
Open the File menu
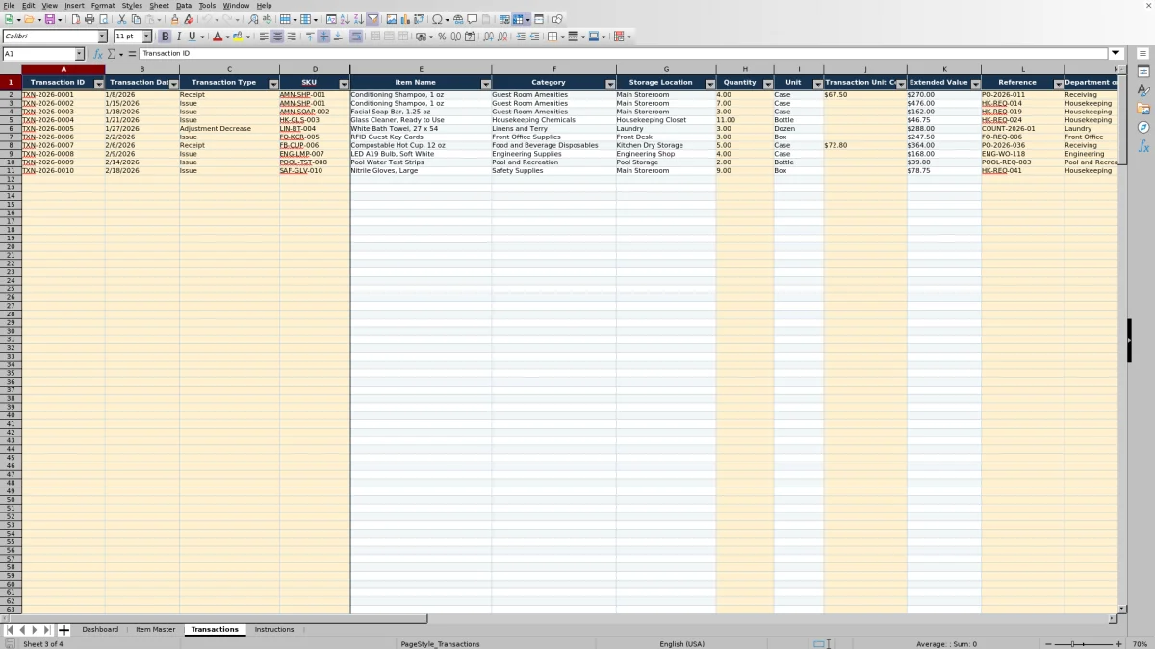[x=9, y=5]
